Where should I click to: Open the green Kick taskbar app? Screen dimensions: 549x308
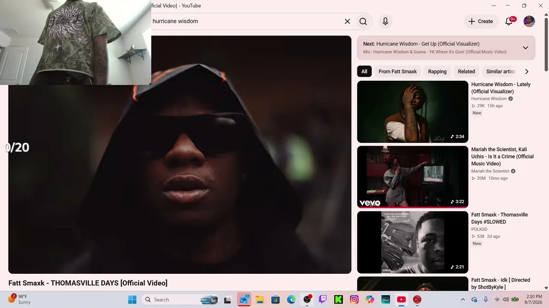pos(338,299)
